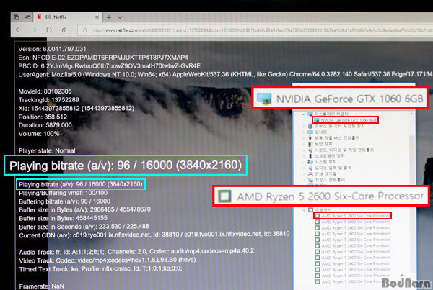Close the Netflix tab

[97, 17]
